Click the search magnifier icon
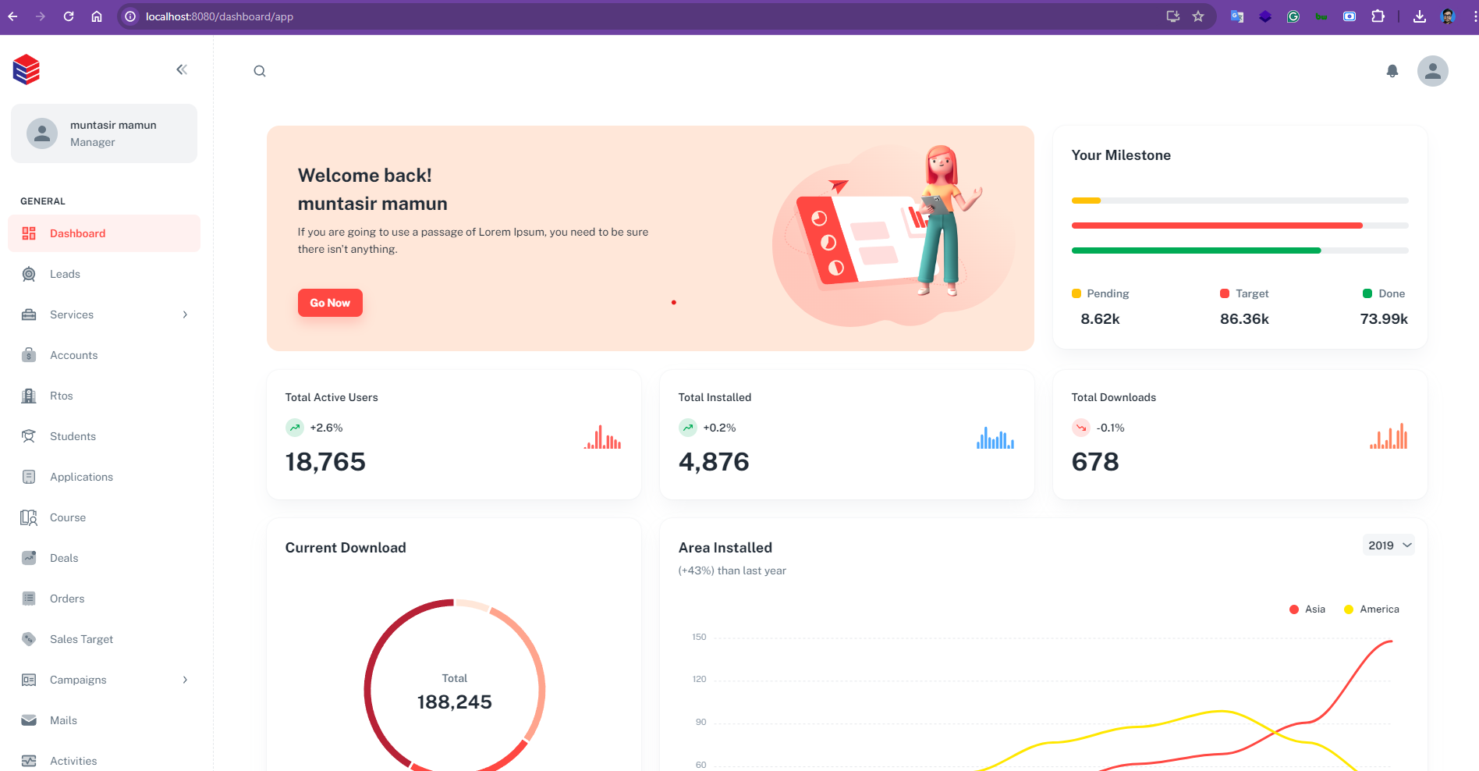The width and height of the screenshot is (1479, 771). [x=260, y=71]
